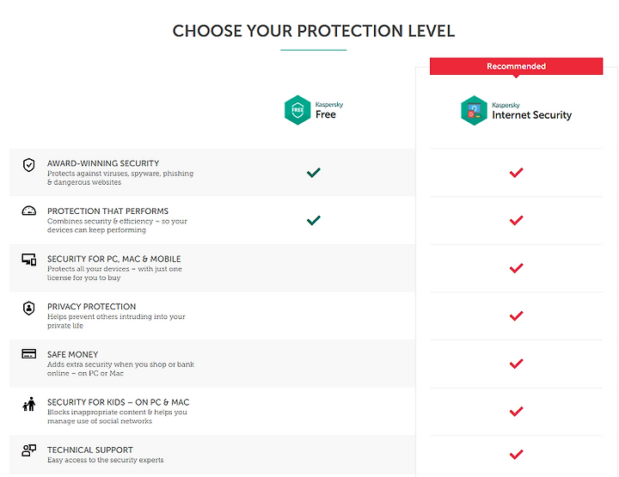
Task: Select the PC, Mac & Mobile devices icon
Action: (x=29, y=260)
